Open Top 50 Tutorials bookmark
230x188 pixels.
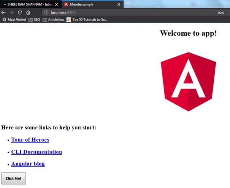(87, 19)
